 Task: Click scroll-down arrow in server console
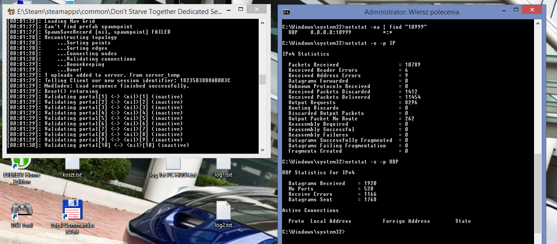263,151
